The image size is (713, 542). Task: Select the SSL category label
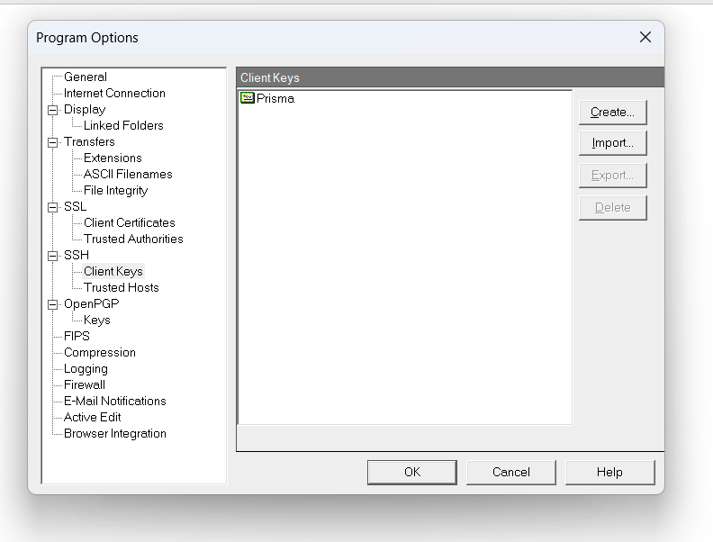click(75, 206)
